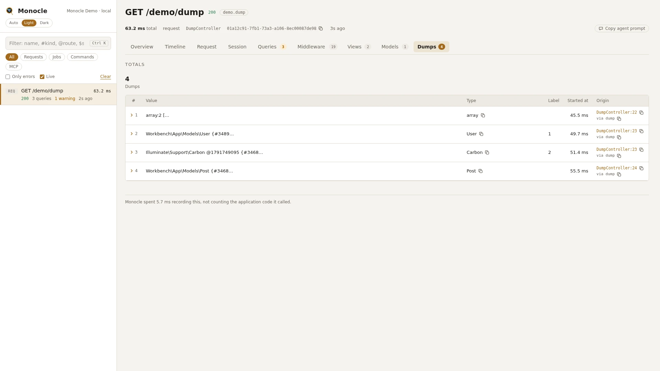Enable the Only errors checkbox
Viewport: 660px width, 371px height.
click(x=8, y=77)
